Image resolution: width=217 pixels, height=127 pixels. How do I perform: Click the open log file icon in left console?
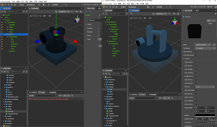[x=72, y=96]
